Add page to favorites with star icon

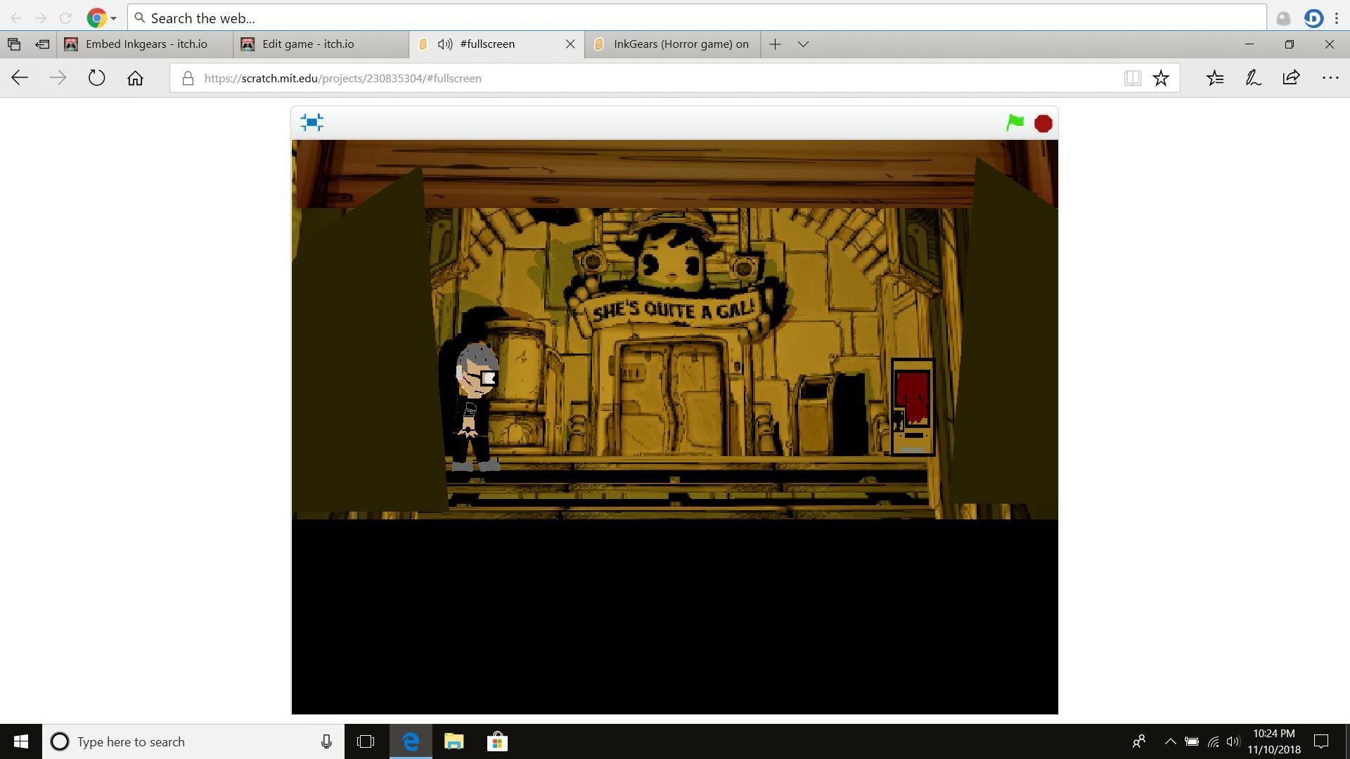tap(1161, 78)
